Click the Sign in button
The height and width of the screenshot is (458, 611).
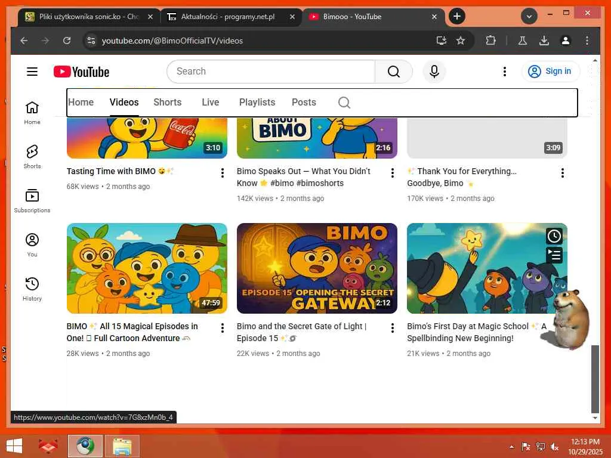coord(550,72)
